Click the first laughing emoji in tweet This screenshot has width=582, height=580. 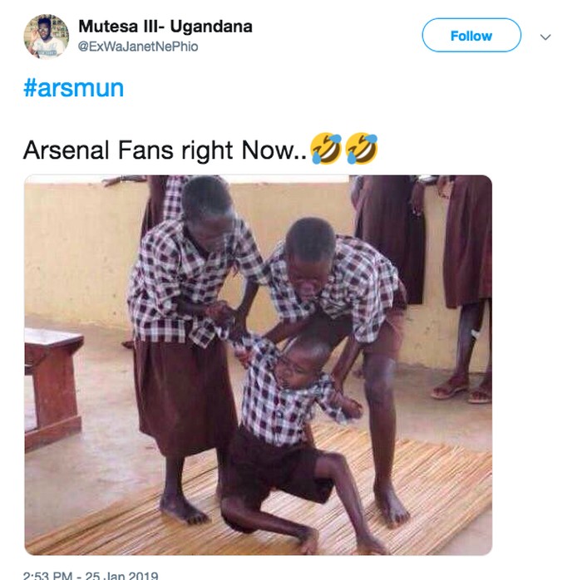[325, 150]
